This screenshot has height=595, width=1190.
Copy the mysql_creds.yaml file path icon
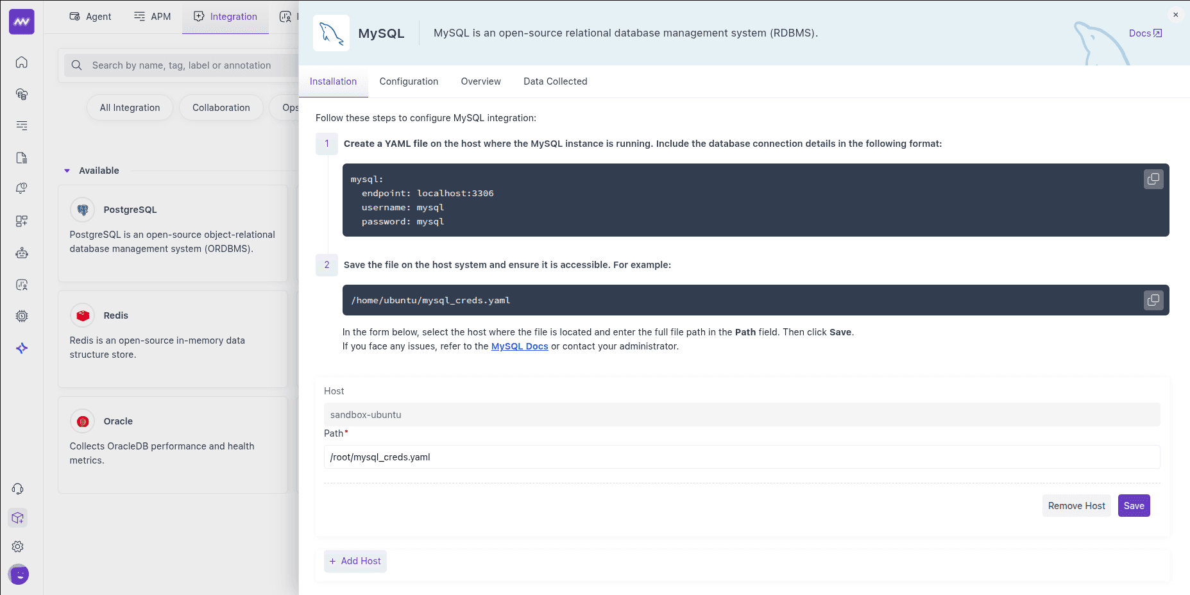coord(1153,299)
